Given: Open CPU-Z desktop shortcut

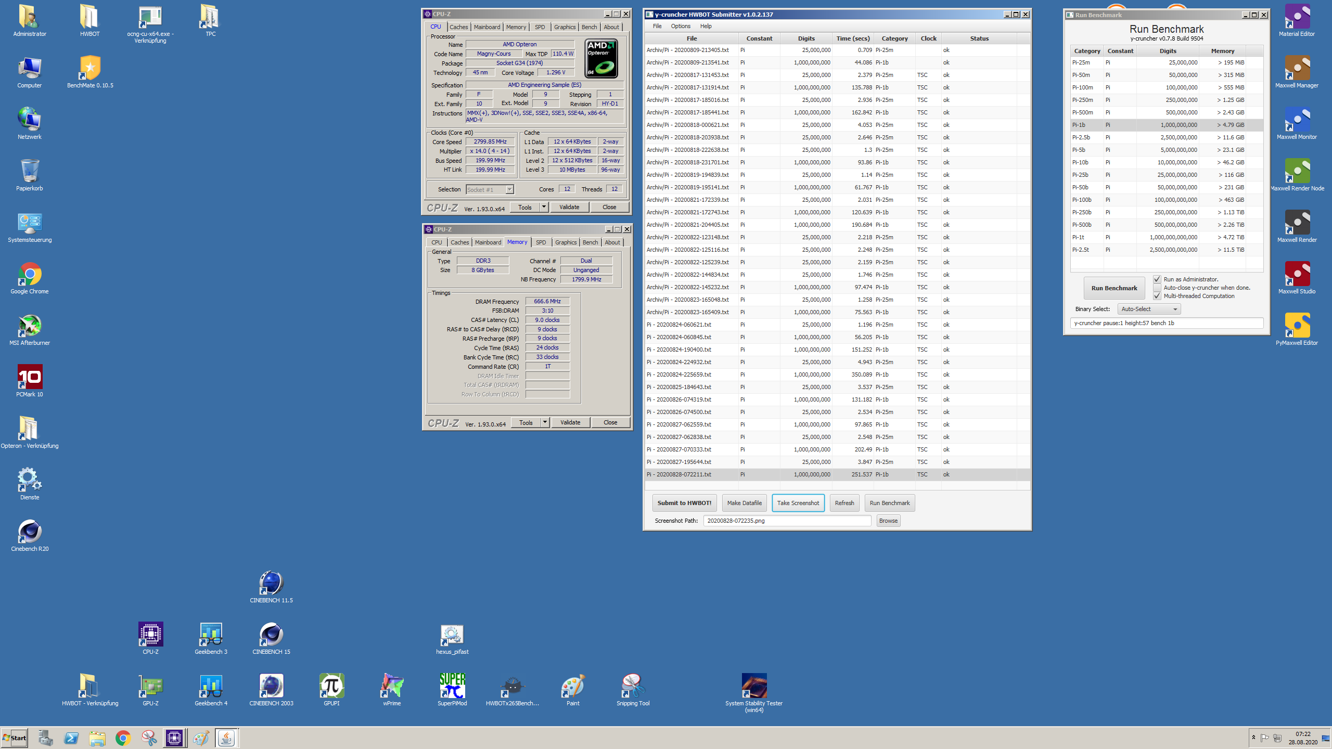Looking at the screenshot, I should [150, 638].
